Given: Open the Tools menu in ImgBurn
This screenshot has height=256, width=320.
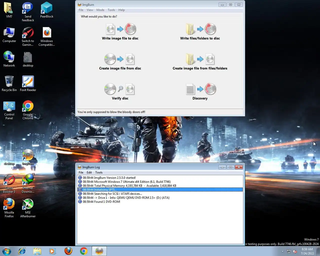Looking at the screenshot, I should coord(111,10).
